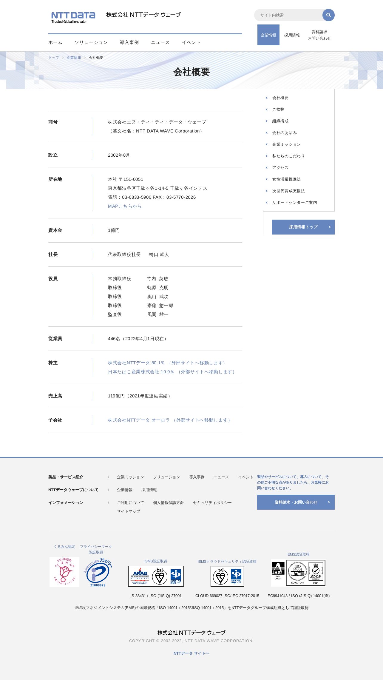Viewport: 383px width, 680px height.
Task: Open 企業ミッション in the sidebar
Action: click(286, 144)
